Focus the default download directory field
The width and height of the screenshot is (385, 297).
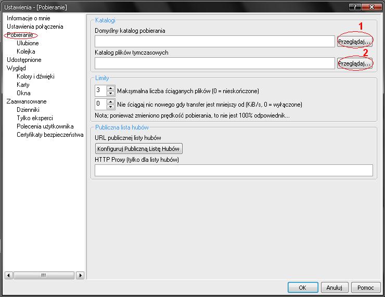214,42
